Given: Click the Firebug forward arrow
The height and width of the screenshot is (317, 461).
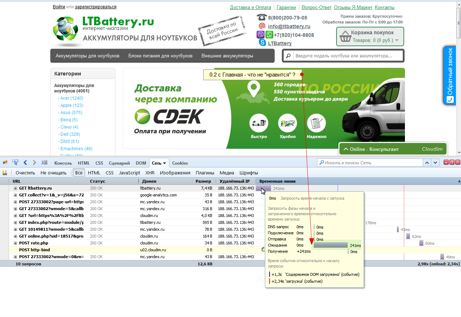Looking at the screenshot, I should coord(34,162).
